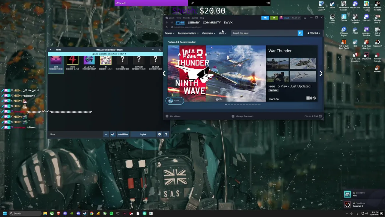This screenshot has width=385, height=217.
Task: Open Xbox app from taskbar
Action: (52, 213)
